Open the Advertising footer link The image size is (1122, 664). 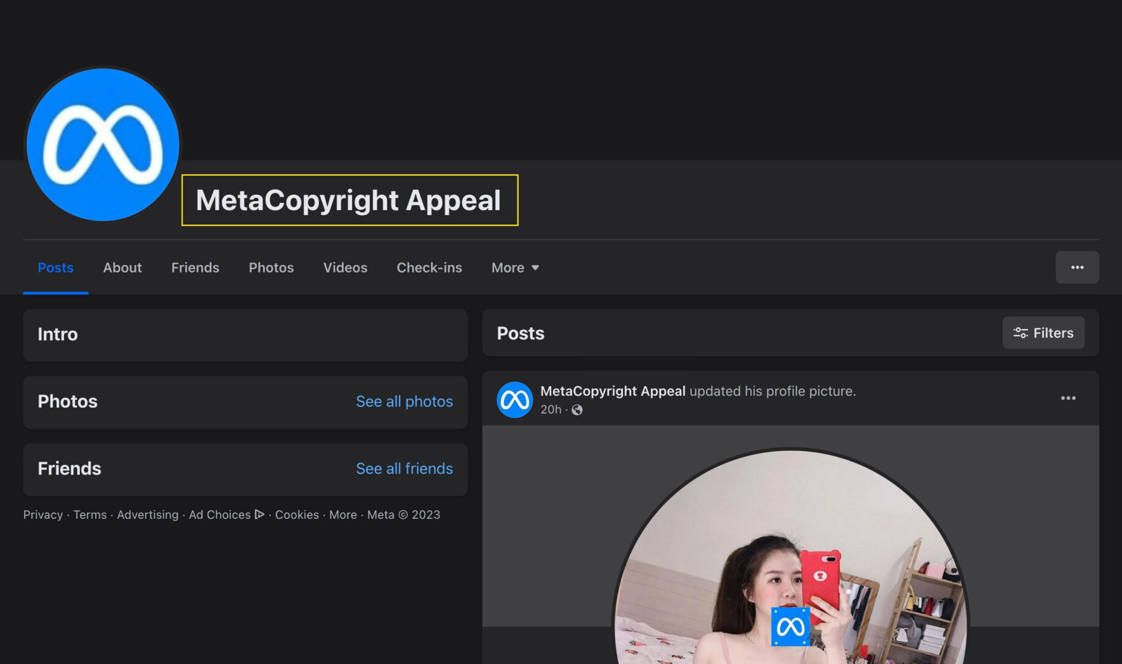(147, 515)
